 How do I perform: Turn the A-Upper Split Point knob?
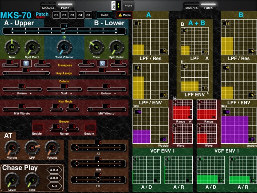tap(32, 48)
